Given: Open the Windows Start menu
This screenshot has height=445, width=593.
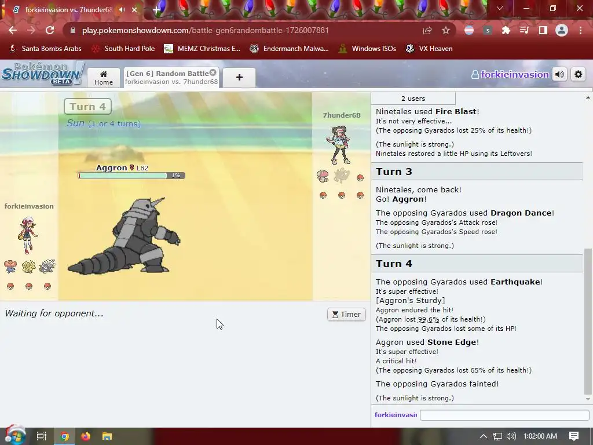Looking at the screenshot, I should pos(15,436).
